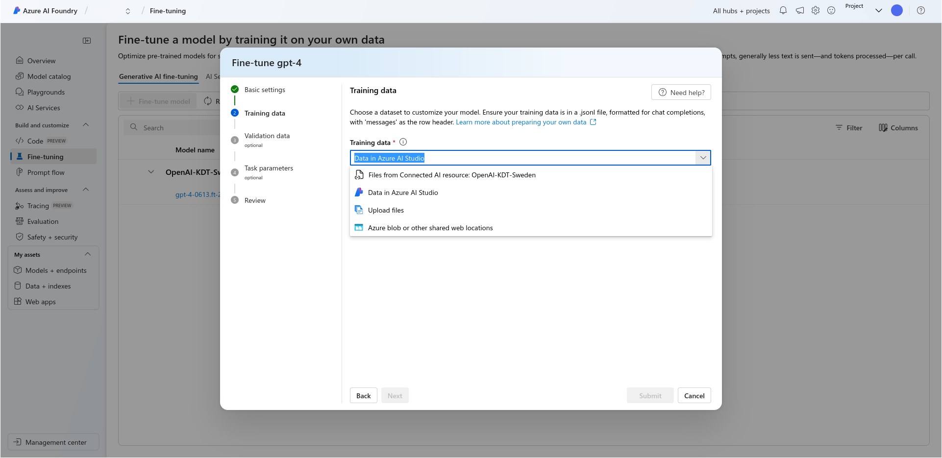Image resolution: width=942 pixels, height=458 pixels.
Task: Collapse the sidebar with panel icon
Action: click(87, 41)
